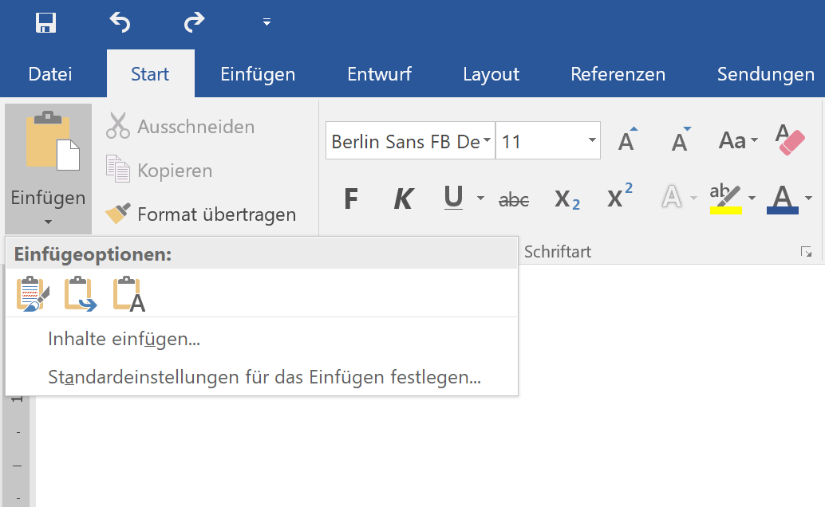825x507 pixels.
Task: Clear all formatting with the eraser icon
Action: (x=790, y=140)
